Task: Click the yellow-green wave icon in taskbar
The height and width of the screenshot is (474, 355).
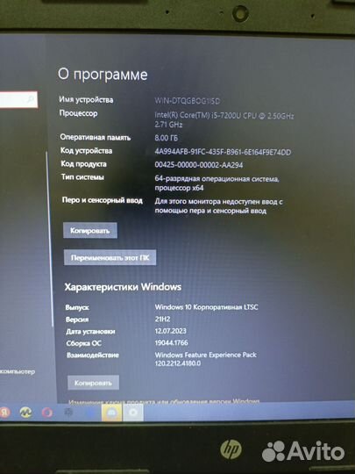Action: pos(26,413)
